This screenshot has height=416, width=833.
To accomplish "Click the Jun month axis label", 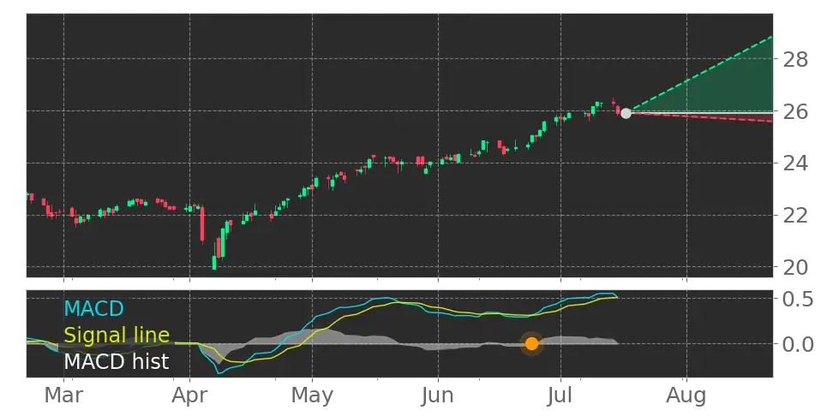I will 438,395.
